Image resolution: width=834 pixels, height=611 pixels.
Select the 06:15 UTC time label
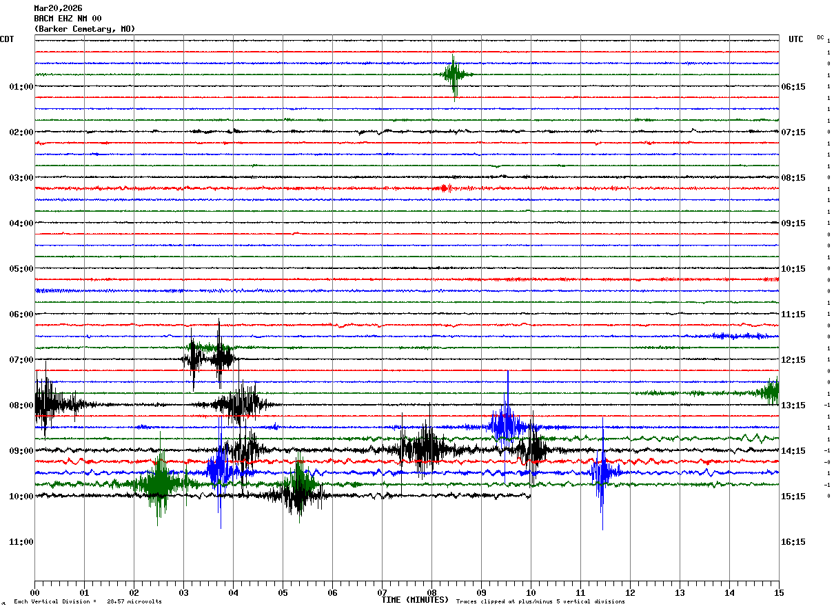[793, 87]
